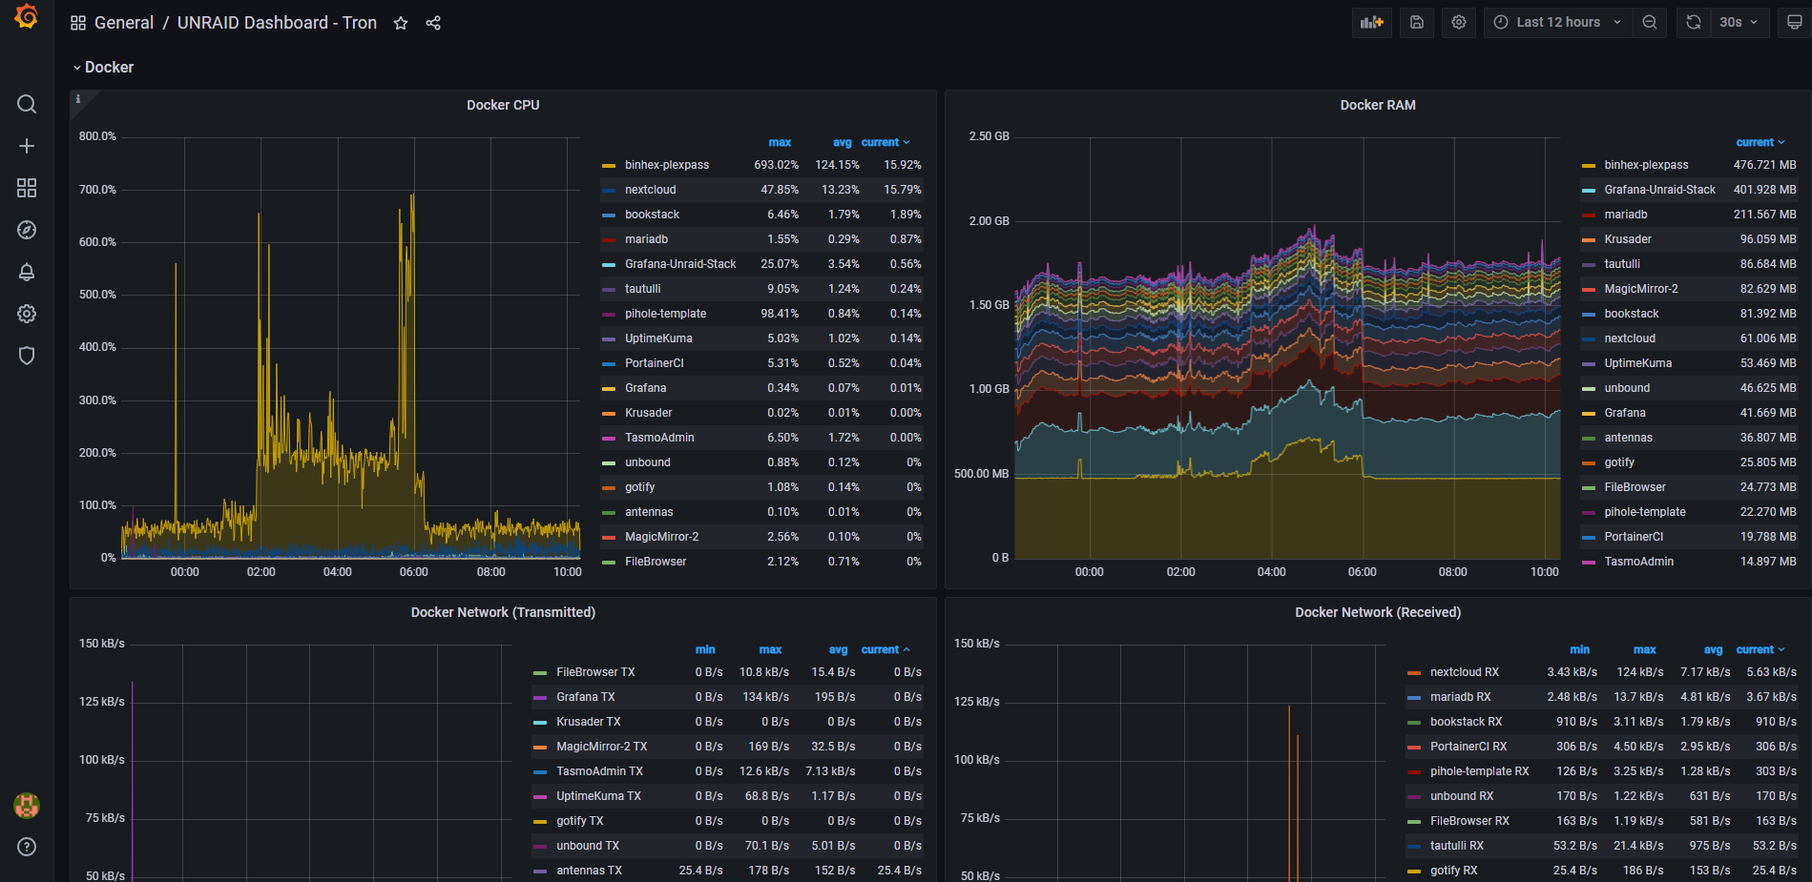Open the user profile avatar

(27, 806)
